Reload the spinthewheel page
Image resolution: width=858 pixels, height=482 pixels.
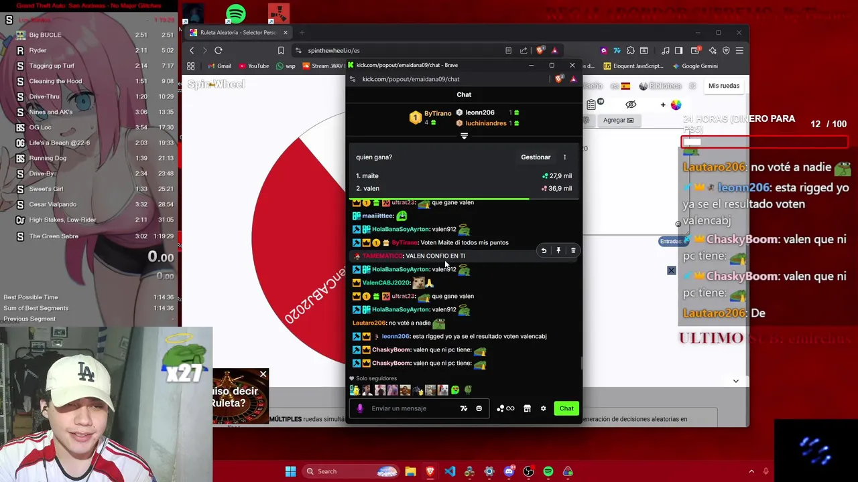pos(219,50)
